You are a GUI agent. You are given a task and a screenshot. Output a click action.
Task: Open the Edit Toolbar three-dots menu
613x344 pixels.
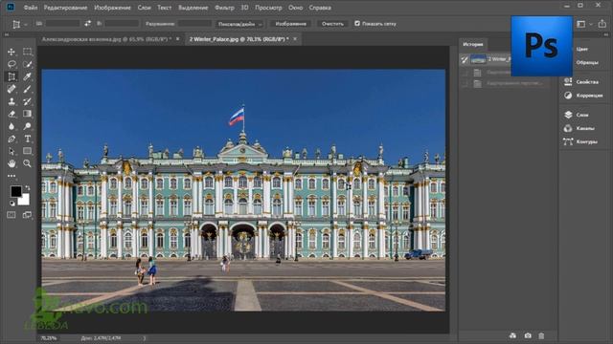(11, 176)
